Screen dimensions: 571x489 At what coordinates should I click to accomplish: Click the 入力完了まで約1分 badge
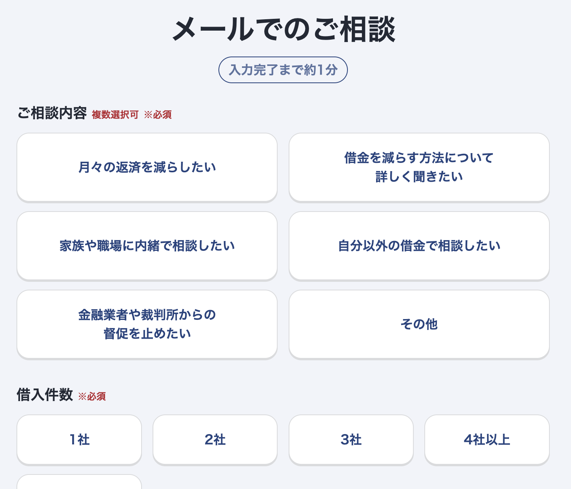click(x=283, y=69)
